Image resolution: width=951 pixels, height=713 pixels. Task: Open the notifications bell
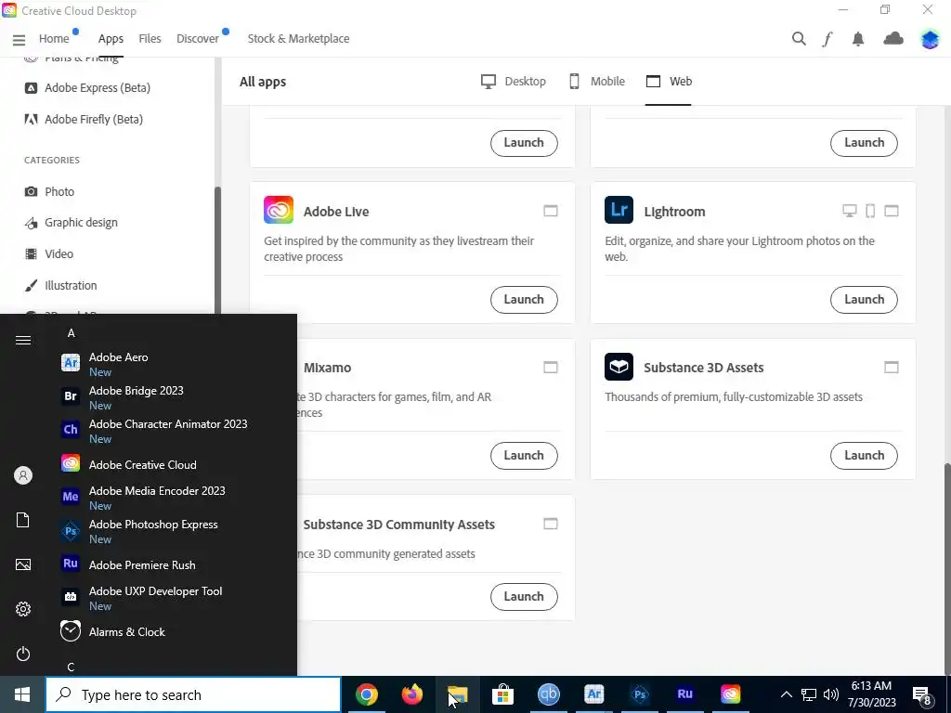[857, 39]
